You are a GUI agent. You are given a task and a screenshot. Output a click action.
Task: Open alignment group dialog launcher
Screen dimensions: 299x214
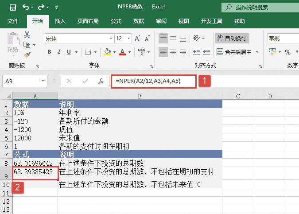pos(260,66)
